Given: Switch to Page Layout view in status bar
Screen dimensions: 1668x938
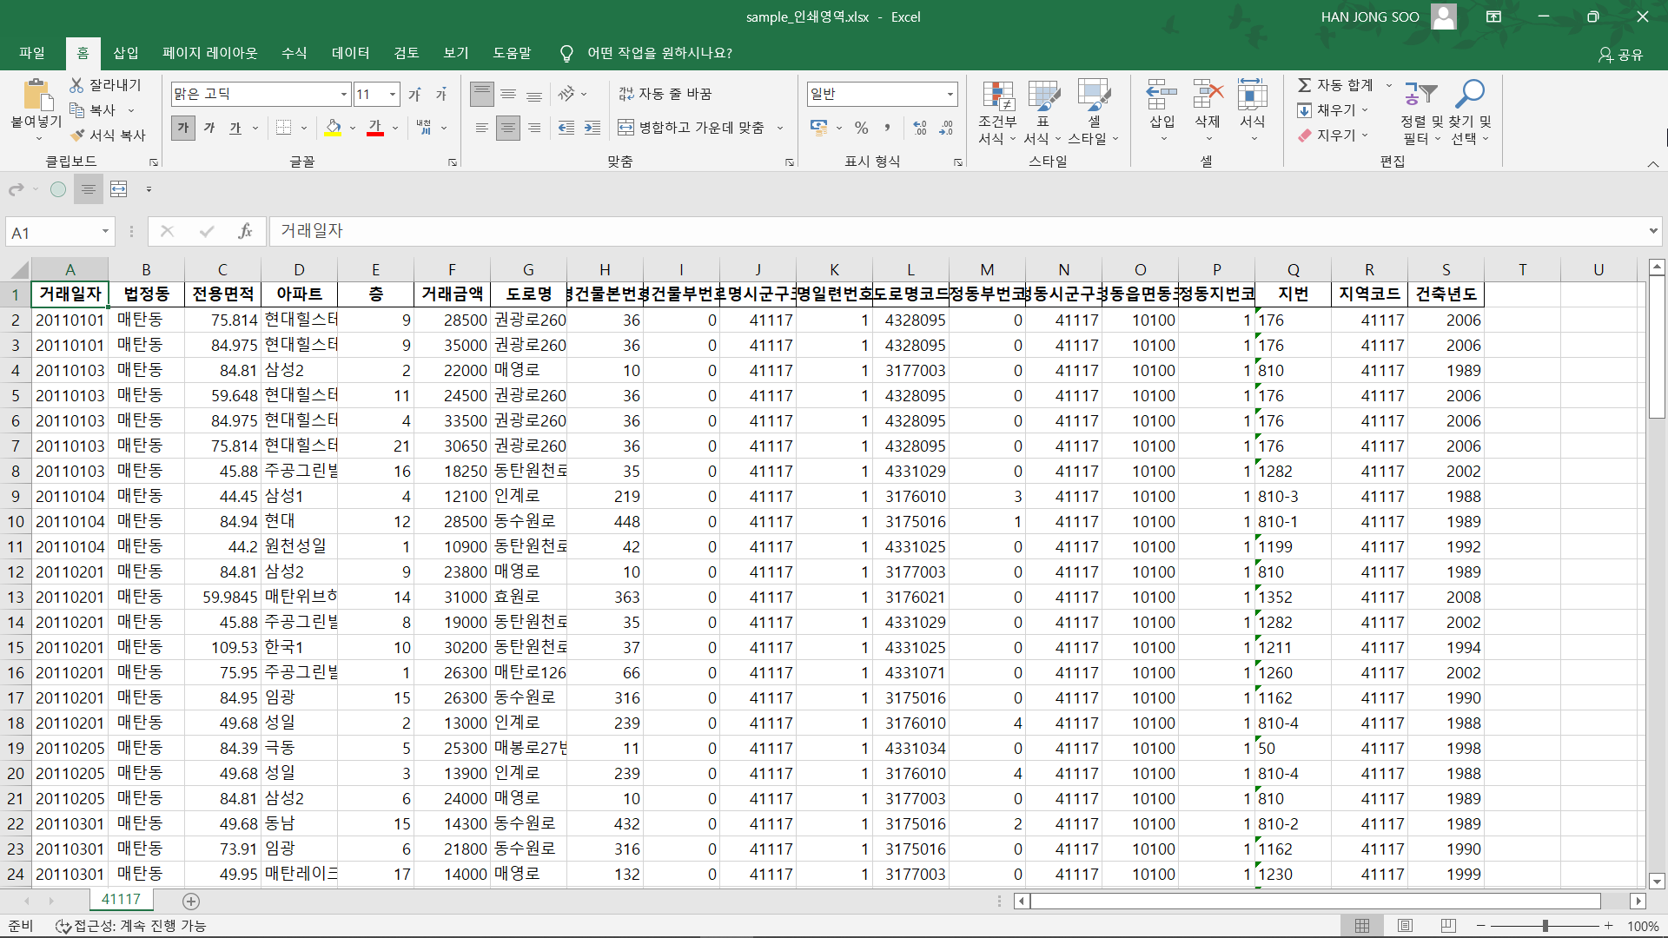Looking at the screenshot, I should pos(1405,926).
